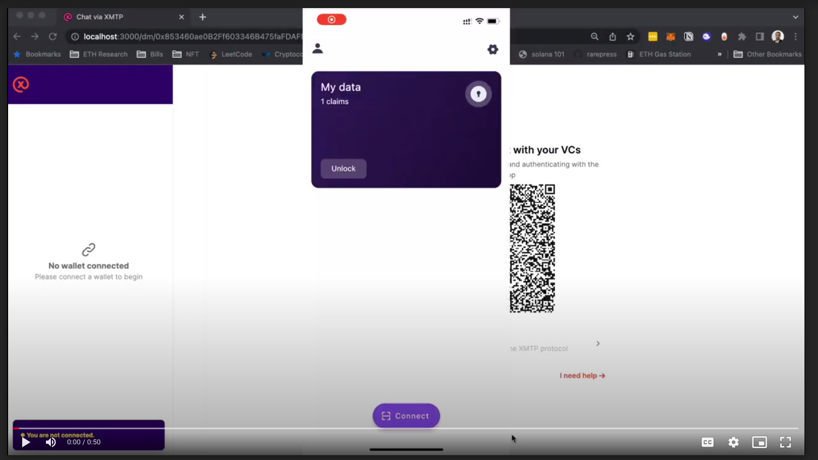Click the 1 claims text
This screenshot has height=460, width=818.
coord(334,102)
